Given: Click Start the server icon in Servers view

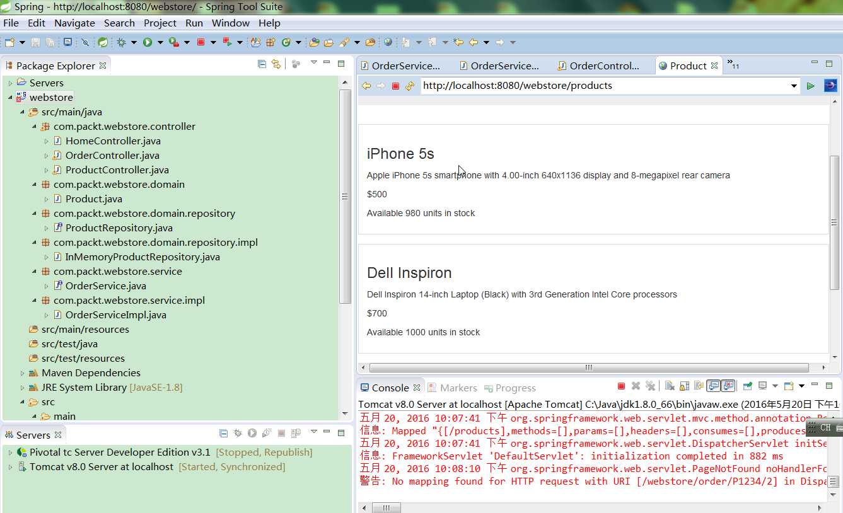Looking at the screenshot, I should [252, 433].
